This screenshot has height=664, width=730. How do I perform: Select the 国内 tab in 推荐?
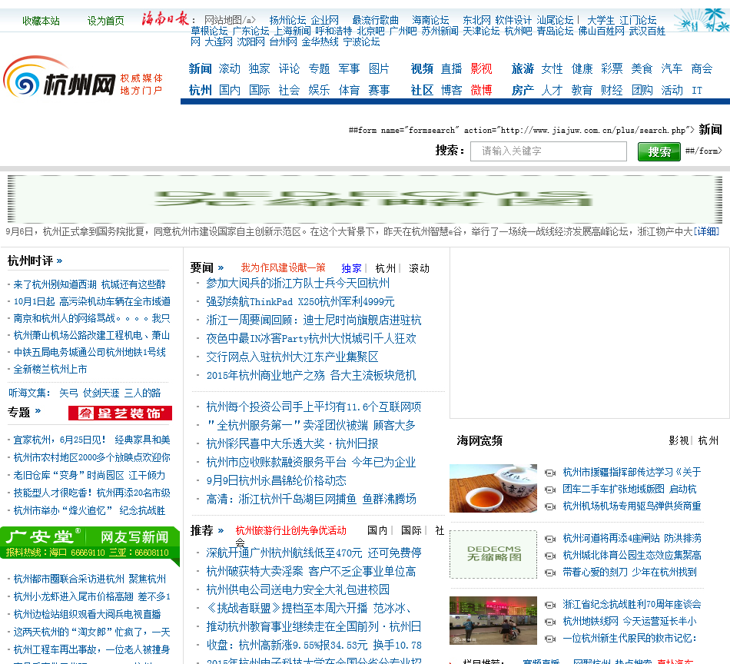[x=377, y=530]
